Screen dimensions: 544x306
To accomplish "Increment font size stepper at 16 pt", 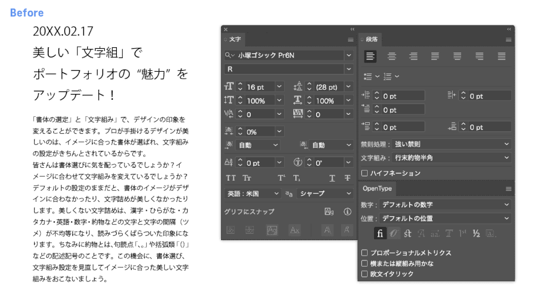I will coord(240,84).
